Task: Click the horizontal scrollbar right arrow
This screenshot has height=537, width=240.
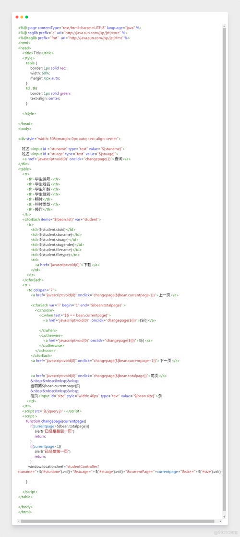Action: coord(220,521)
